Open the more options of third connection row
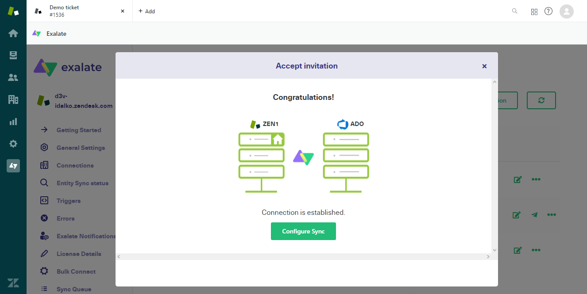Viewport: 587px width, 294px height. [x=536, y=250]
